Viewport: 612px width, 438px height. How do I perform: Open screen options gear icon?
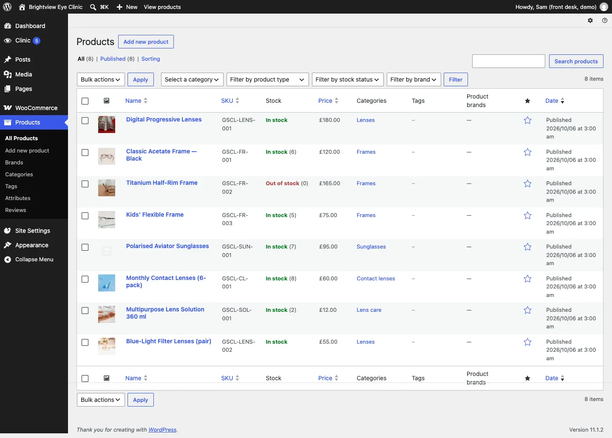(590, 20)
